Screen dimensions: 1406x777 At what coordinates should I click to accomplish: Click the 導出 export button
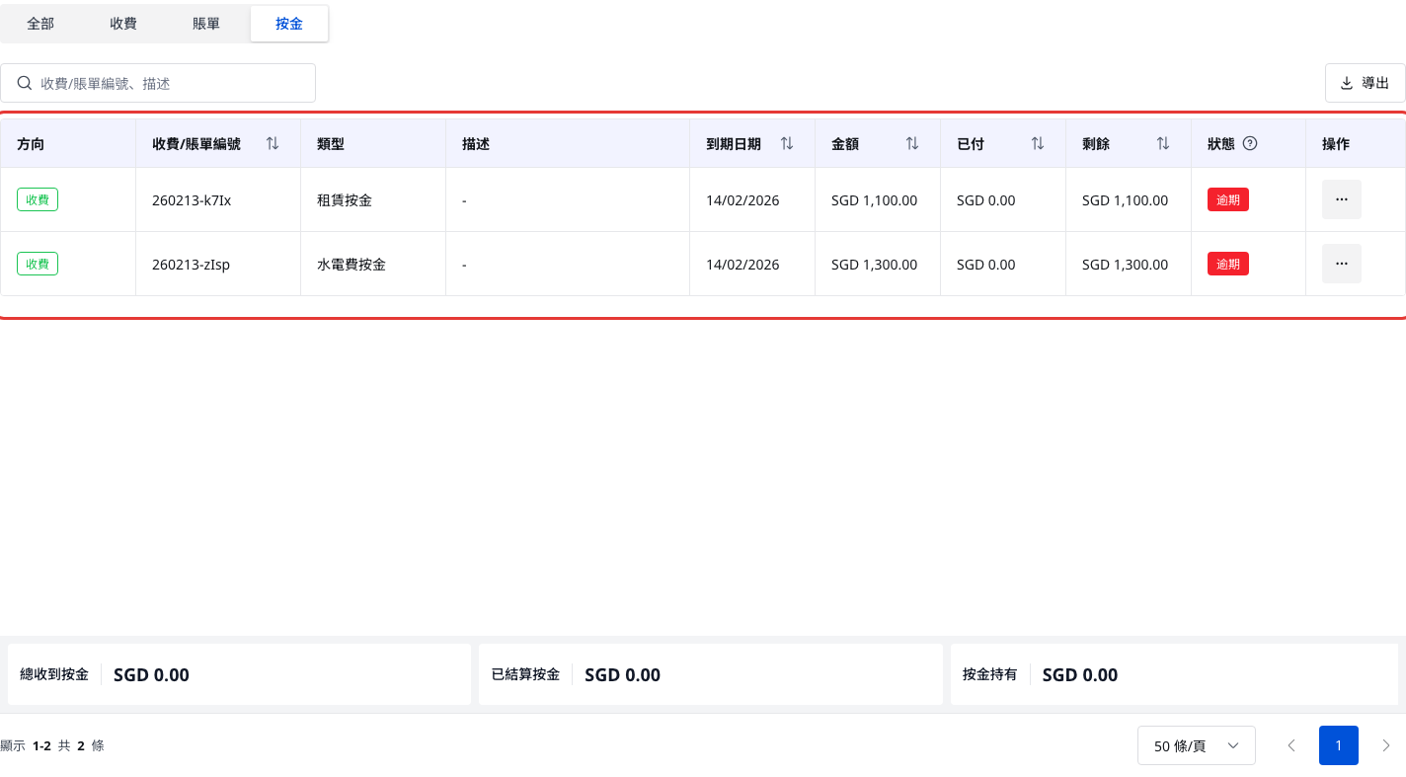click(x=1365, y=83)
